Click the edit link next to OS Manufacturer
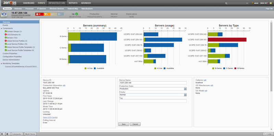 pos(212,86)
